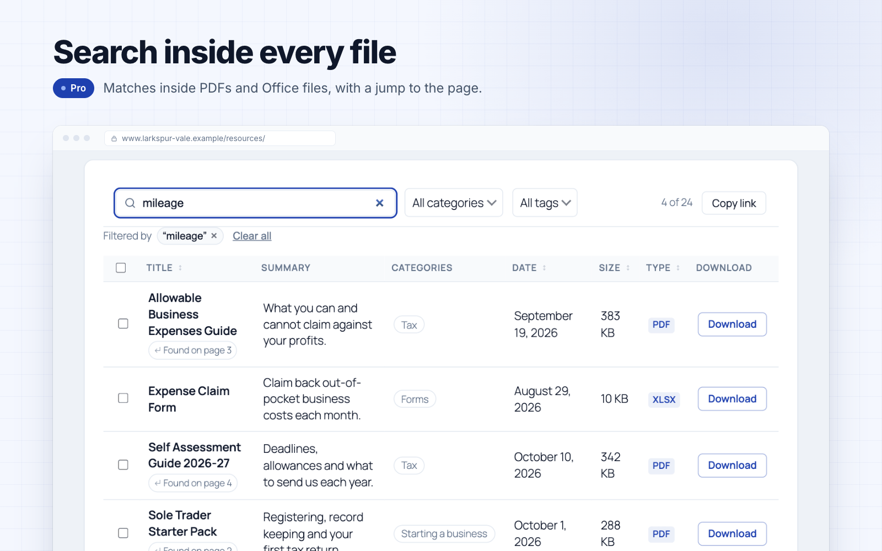Select Allowable Business Expenses Guide checkbox

click(x=123, y=324)
